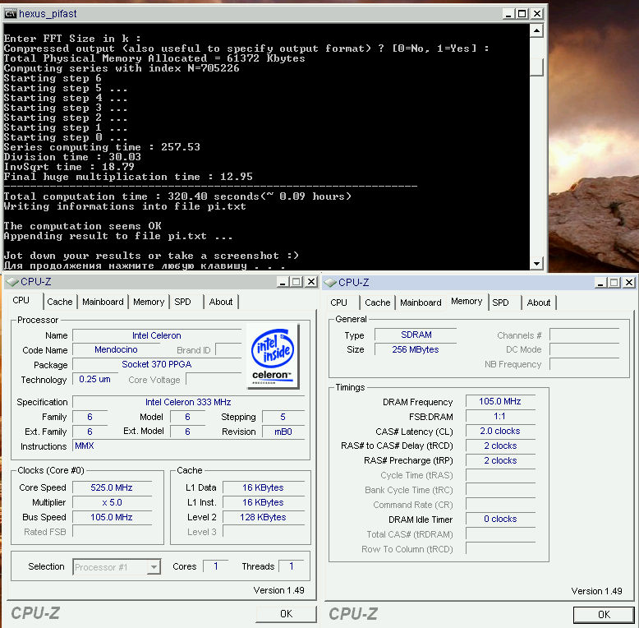Switch to CPU tab in right CPU-Z window
This screenshot has width=639, height=628.
pyautogui.click(x=338, y=302)
